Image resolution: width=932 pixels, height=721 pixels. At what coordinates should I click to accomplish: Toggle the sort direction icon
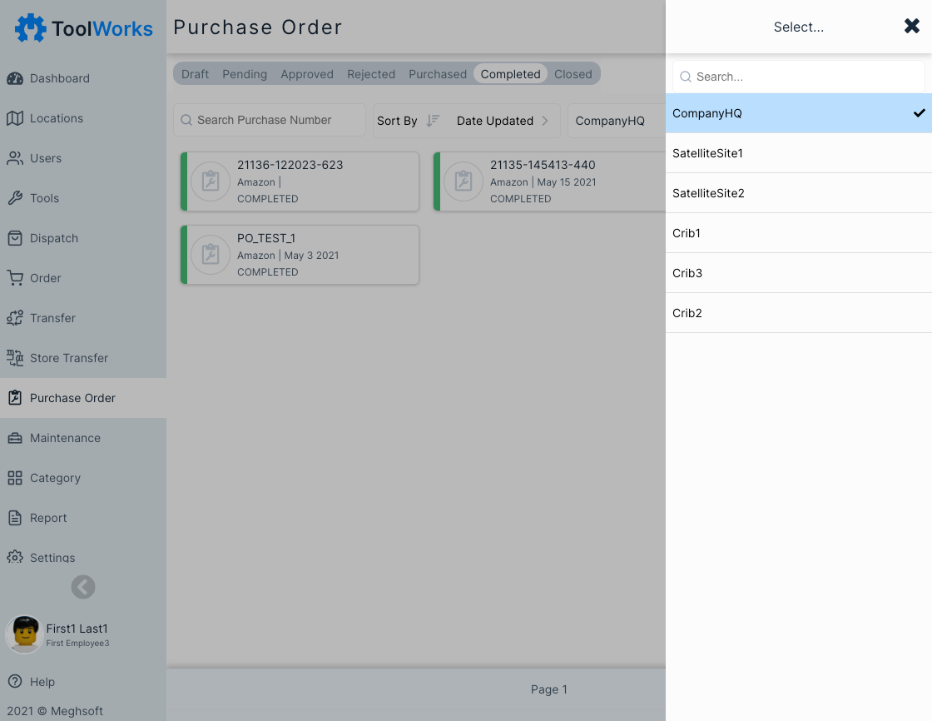point(433,121)
